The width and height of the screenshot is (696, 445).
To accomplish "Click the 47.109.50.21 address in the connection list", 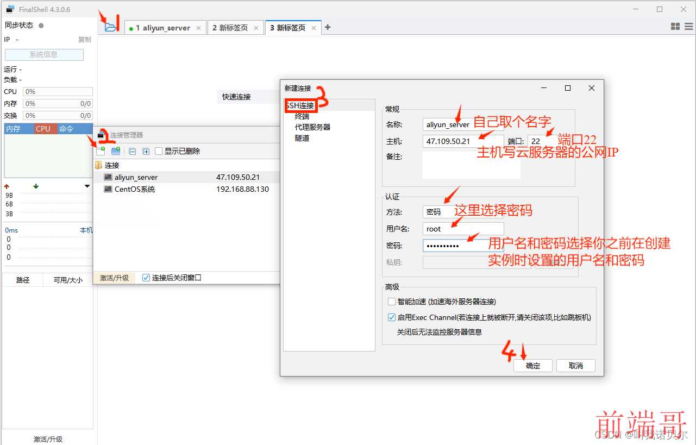I will click(x=238, y=177).
